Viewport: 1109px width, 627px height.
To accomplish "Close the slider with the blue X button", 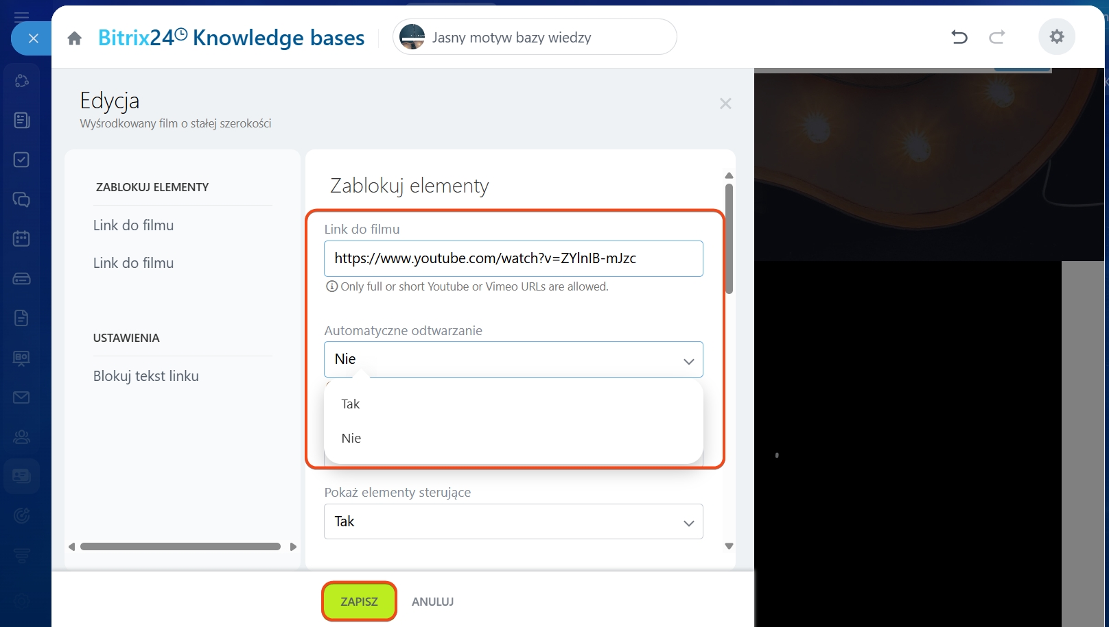I will pyautogui.click(x=33, y=38).
